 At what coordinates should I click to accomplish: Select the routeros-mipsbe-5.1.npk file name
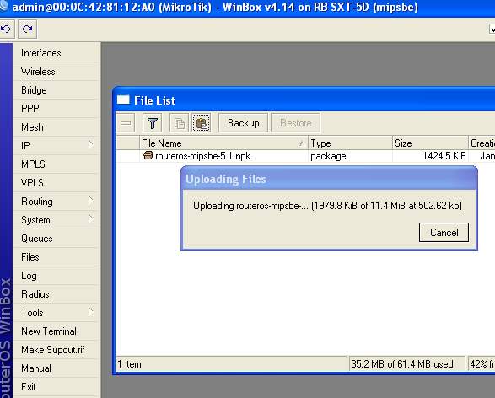[x=203, y=156]
